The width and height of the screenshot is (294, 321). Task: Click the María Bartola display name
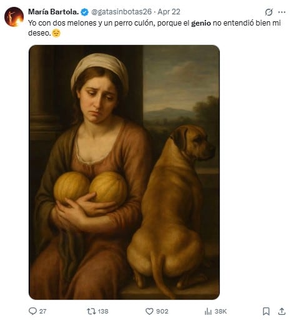pos(53,12)
